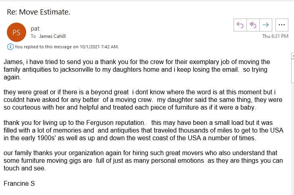
Task: Click the Thu 6:31 PM timestamp
Action: [x=275, y=36]
